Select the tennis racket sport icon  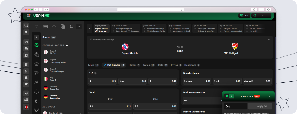point(36,73)
